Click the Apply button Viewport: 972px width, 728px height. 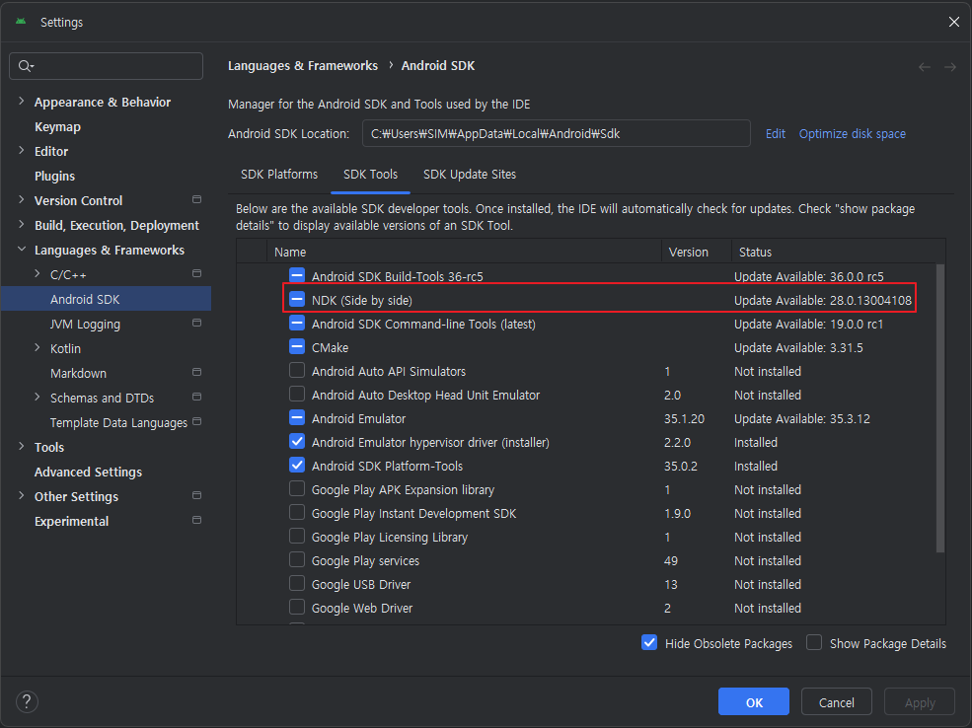tap(920, 702)
